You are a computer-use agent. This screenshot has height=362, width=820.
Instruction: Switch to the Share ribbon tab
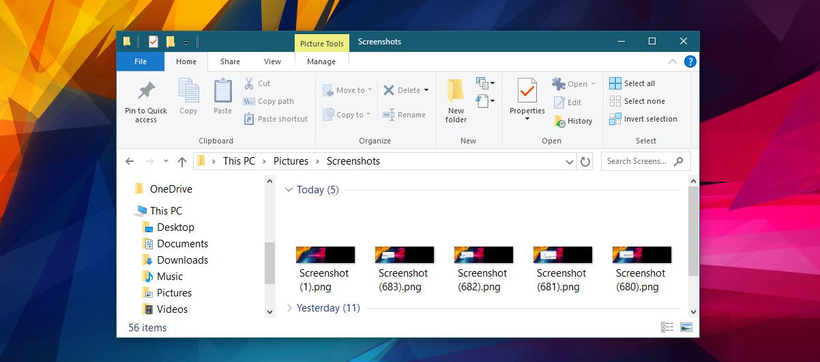230,61
